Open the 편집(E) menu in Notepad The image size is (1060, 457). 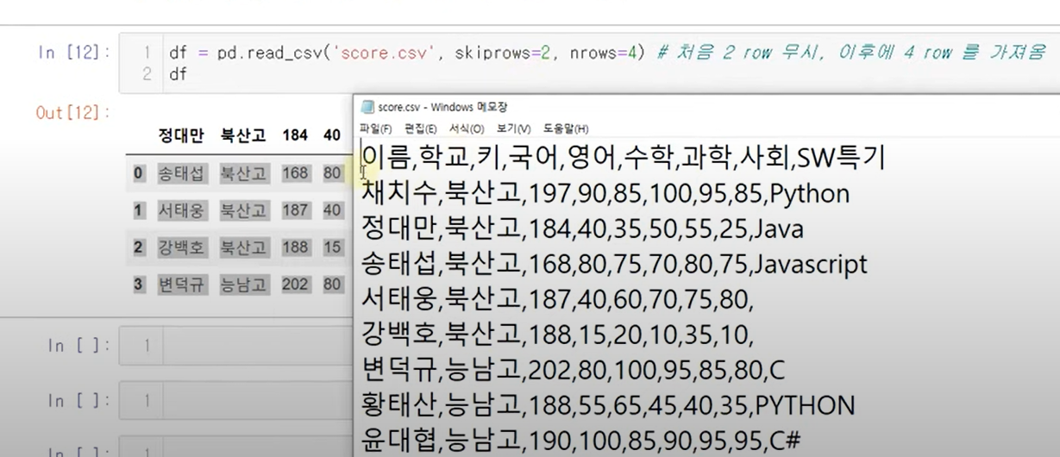click(420, 128)
